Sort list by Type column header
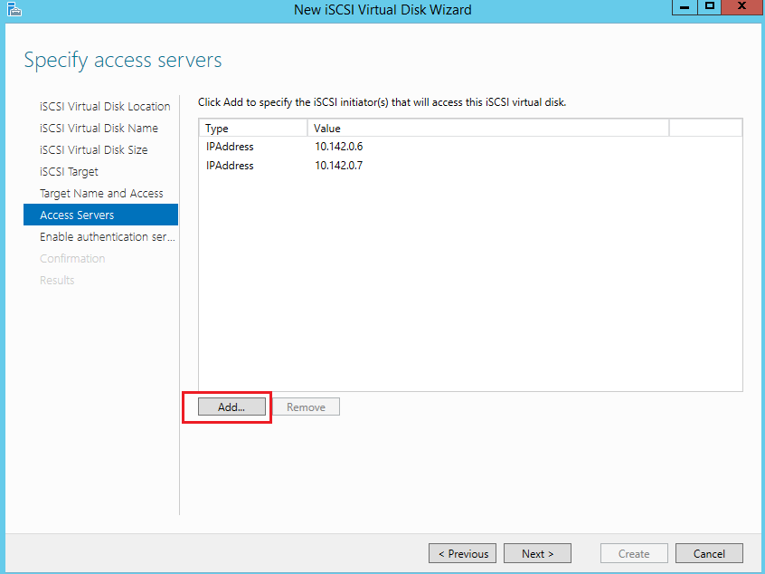 point(253,129)
